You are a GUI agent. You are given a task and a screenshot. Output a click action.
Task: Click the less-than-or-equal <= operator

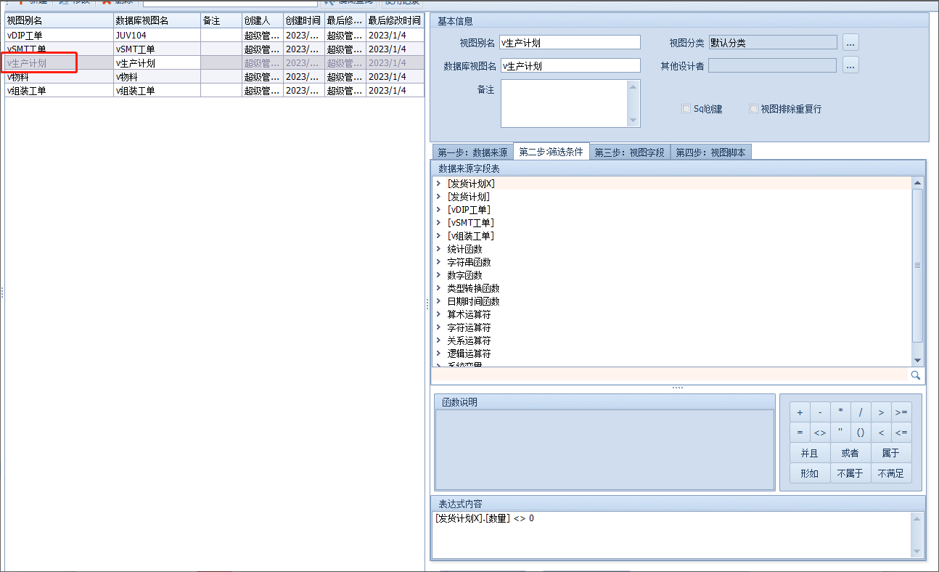901,433
